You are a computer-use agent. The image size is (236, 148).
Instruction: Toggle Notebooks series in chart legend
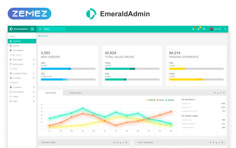[x=151, y=100]
